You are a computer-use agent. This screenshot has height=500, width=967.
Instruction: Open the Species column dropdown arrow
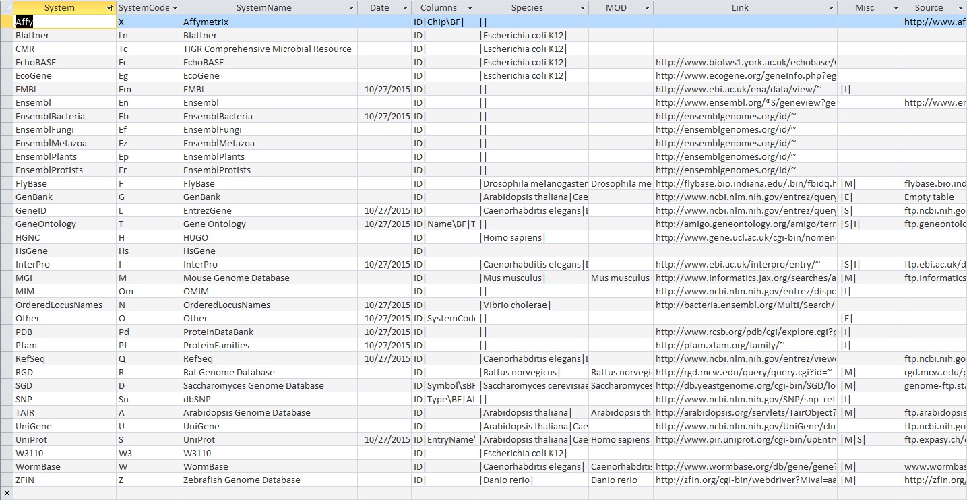tap(582, 8)
